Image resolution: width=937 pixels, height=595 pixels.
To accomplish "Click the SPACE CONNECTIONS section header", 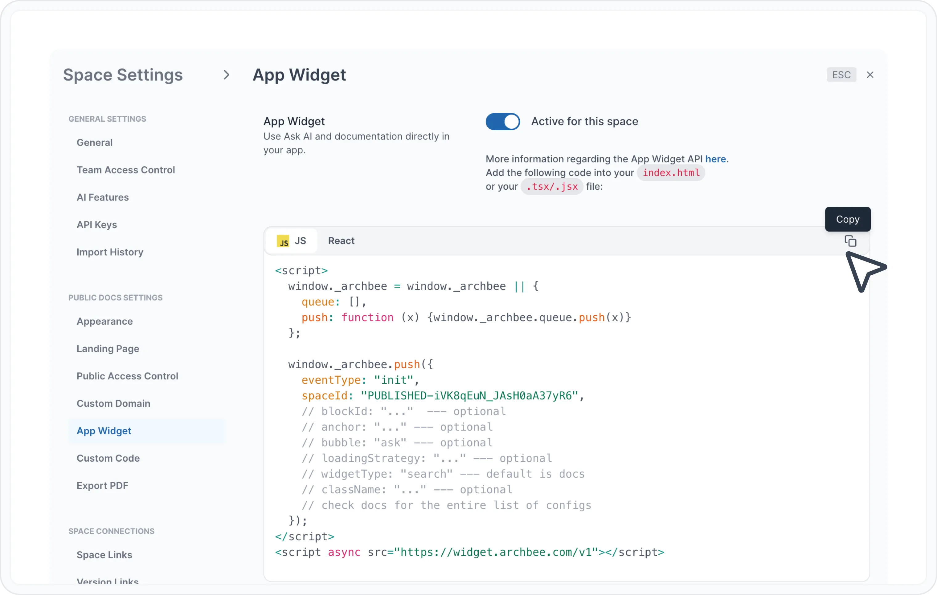I will [111, 531].
